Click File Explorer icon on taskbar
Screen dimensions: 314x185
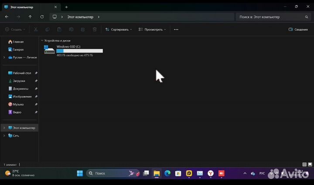(157, 173)
